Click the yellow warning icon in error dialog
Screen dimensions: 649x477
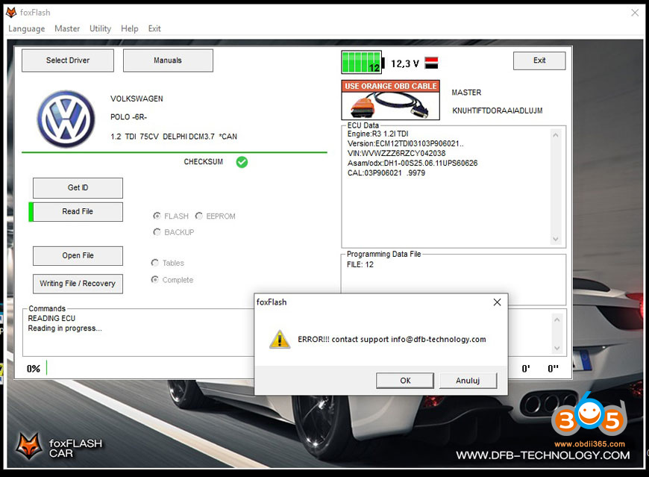[280, 340]
